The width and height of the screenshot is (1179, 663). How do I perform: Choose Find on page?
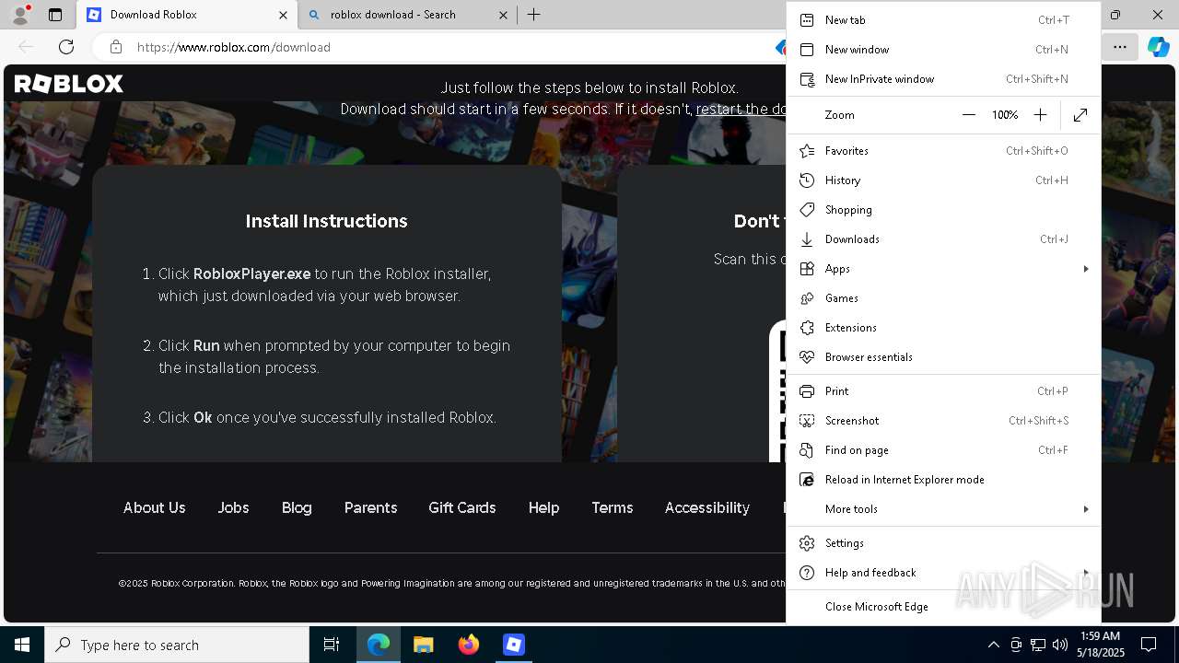[x=943, y=450]
